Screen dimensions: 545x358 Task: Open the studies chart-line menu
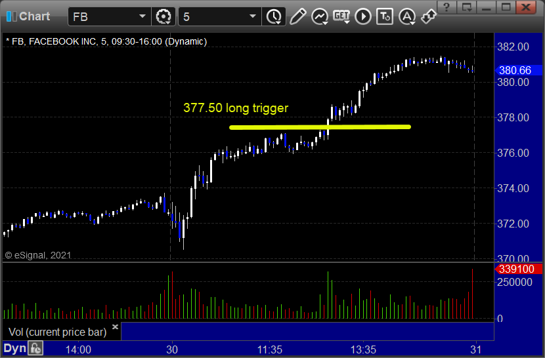(x=320, y=16)
